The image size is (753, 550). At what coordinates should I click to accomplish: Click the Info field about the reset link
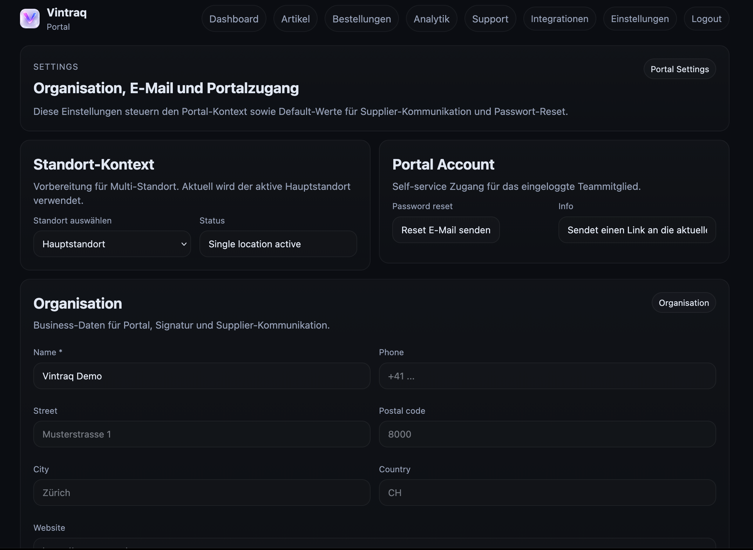(637, 230)
